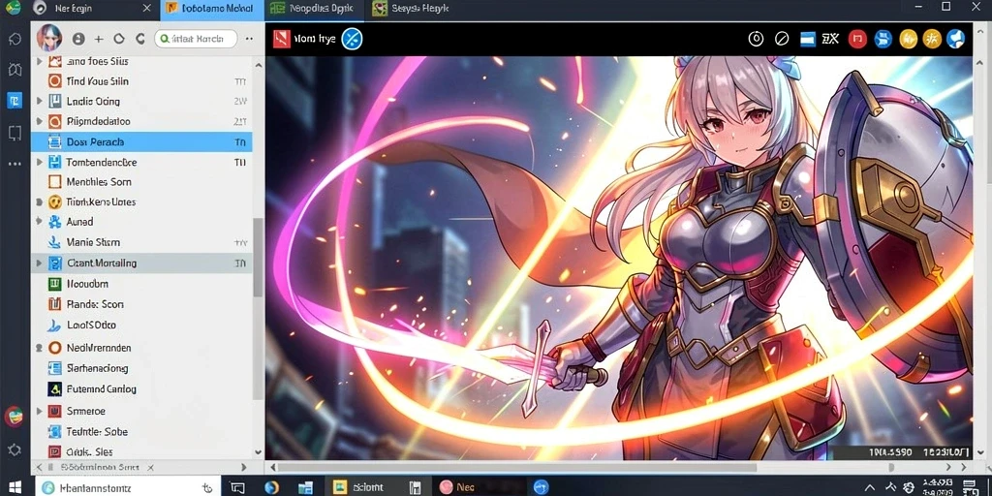The height and width of the screenshot is (496, 992).
Task: Click the scroll-down arrow of the list
Action: click(258, 452)
